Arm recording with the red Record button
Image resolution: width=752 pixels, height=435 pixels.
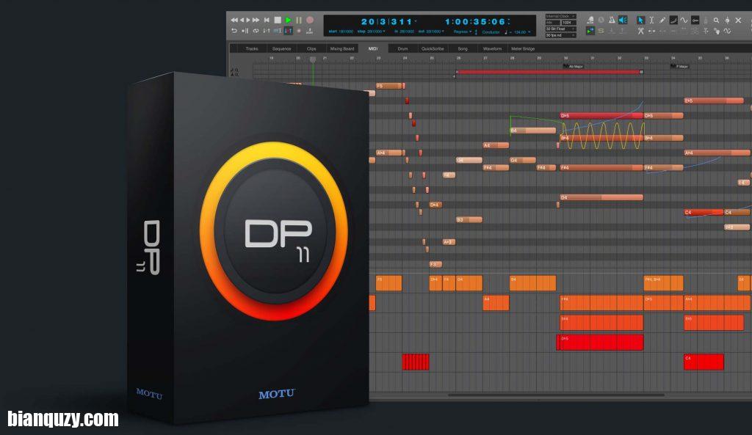310,20
